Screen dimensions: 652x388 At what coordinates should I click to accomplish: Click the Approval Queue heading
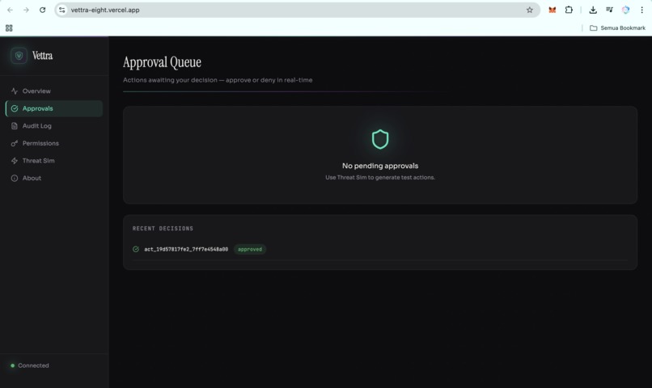pyautogui.click(x=162, y=62)
